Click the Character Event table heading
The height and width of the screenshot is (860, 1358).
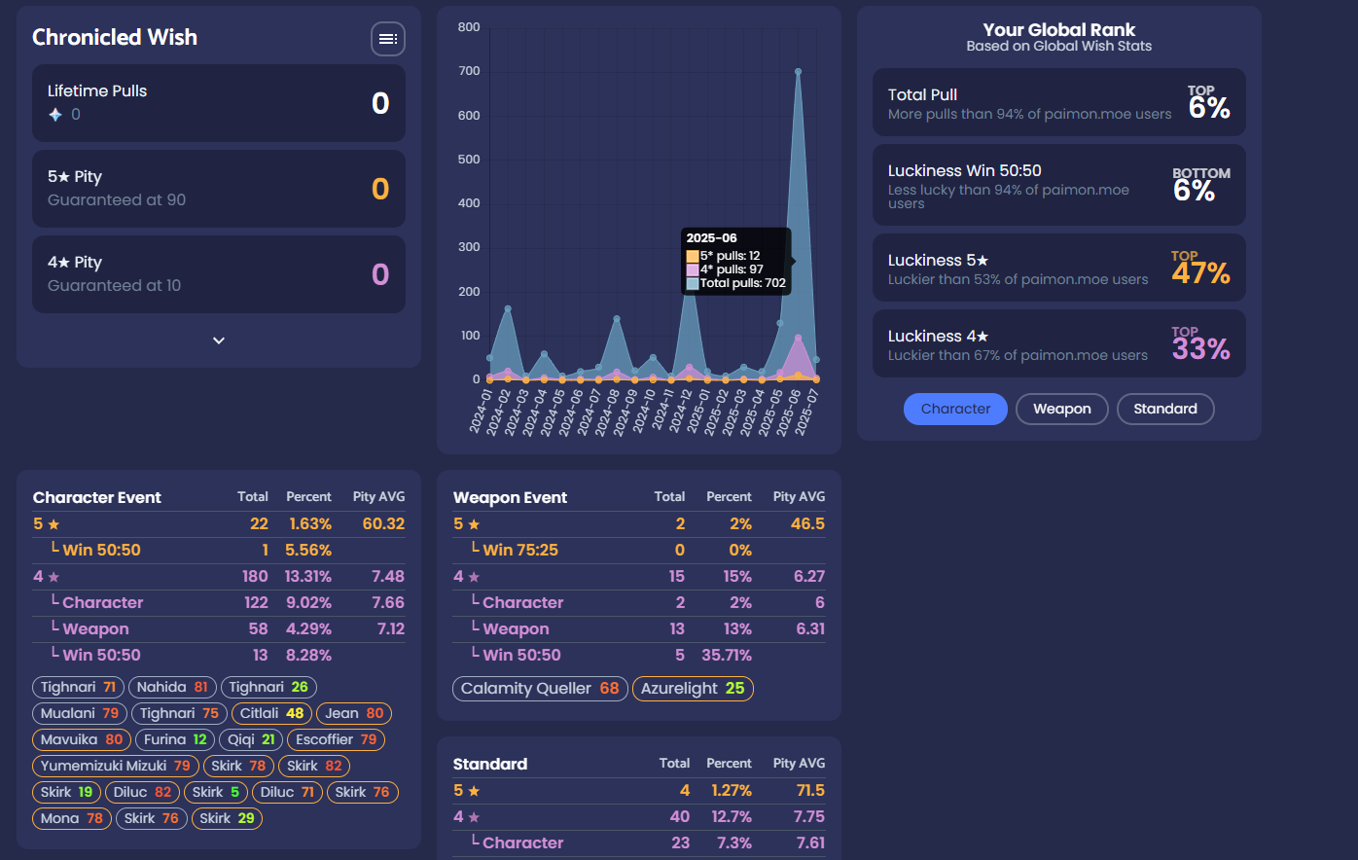97,497
